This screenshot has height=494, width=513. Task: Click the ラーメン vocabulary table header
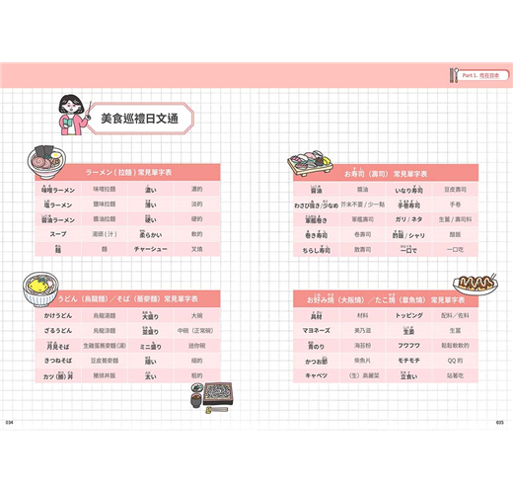point(128,172)
